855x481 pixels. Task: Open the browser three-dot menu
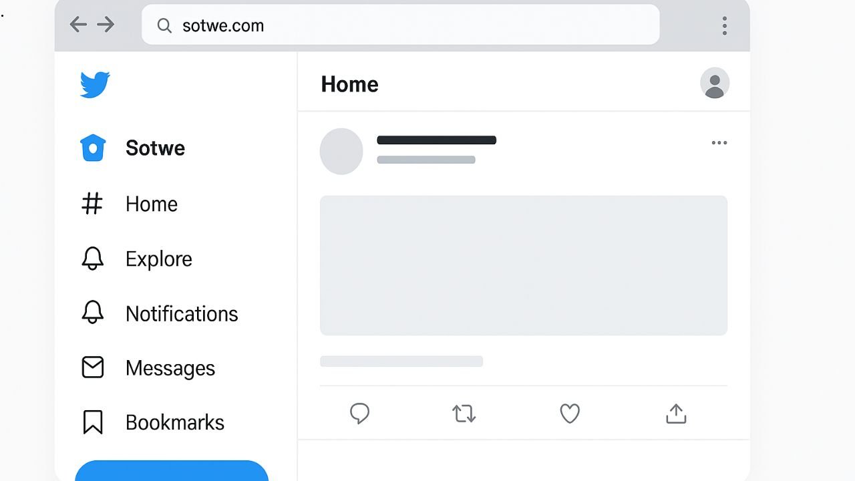pos(724,26)
